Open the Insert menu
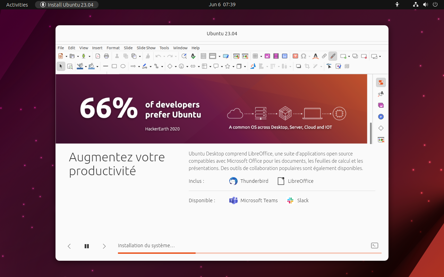 pos(97,48)
